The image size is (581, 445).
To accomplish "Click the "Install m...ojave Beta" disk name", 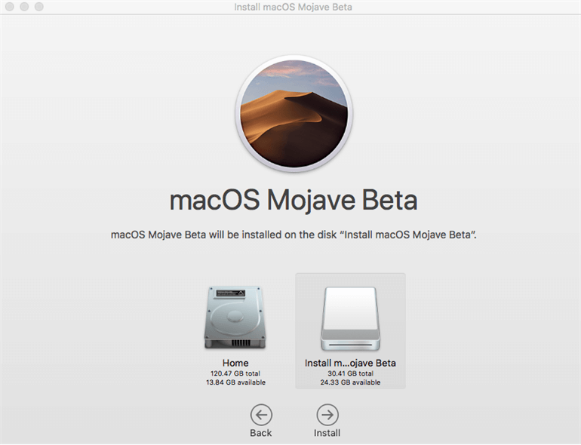I will tap(350, 363).
